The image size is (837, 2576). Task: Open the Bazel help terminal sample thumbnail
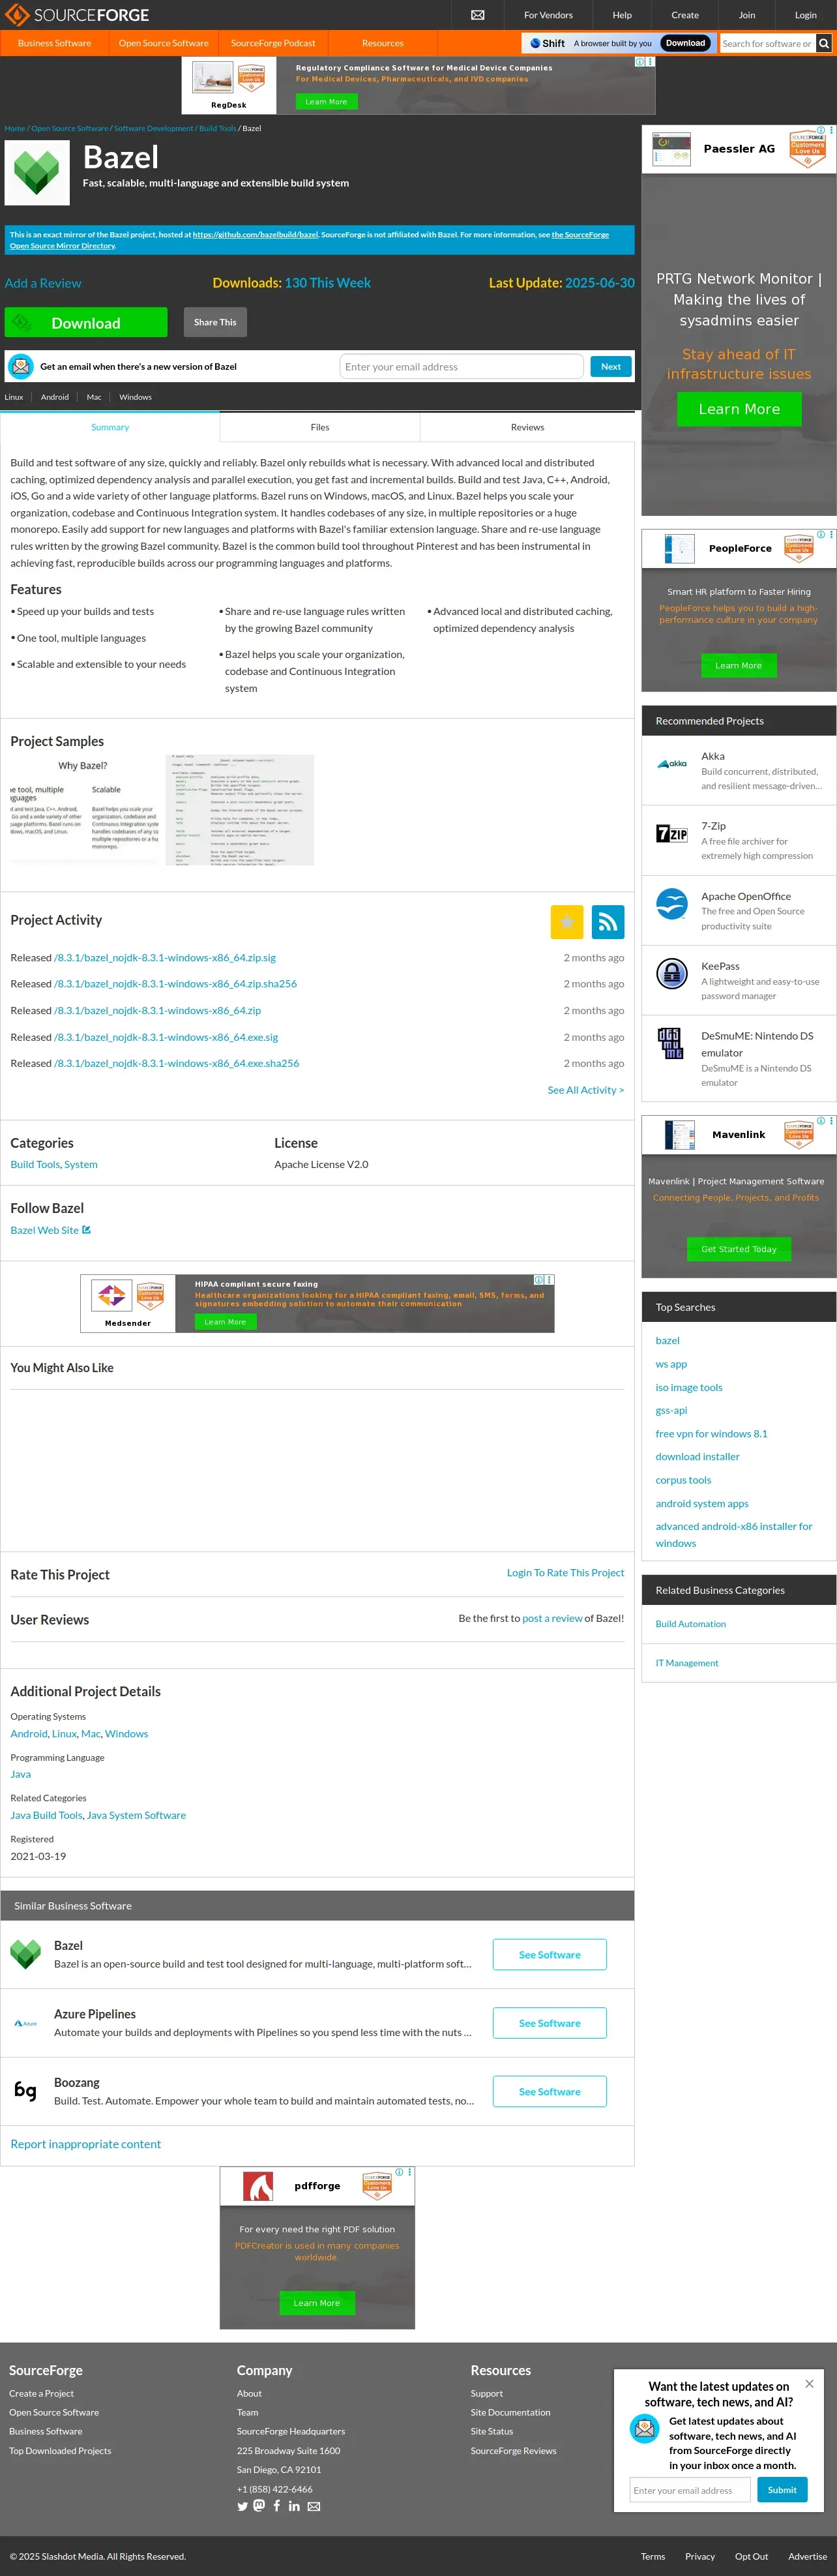tap(240, 810)
